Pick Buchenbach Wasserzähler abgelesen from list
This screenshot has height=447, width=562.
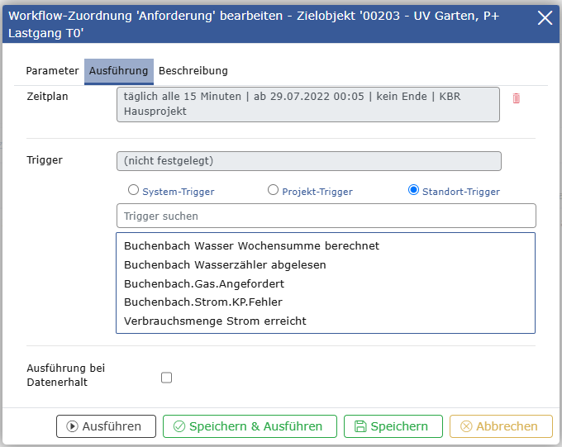click(225, 265)
